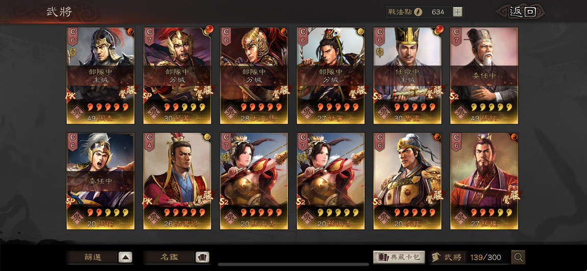Viewport: 587px width, 271px height.
Task: Click the star rating row on 張紘 card
Action: pyautogui.click(x=492, y=107)
